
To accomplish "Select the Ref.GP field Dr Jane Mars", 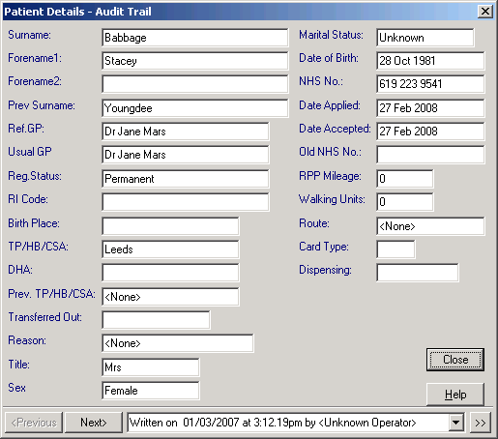I will click(x=186, y=132).
